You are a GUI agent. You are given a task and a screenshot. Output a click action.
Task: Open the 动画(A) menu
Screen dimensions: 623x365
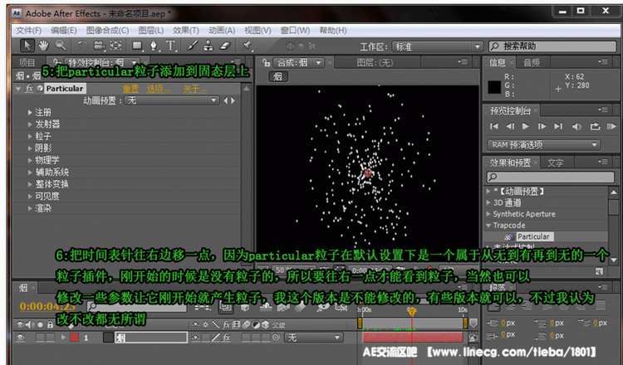[x=222, y=30]
